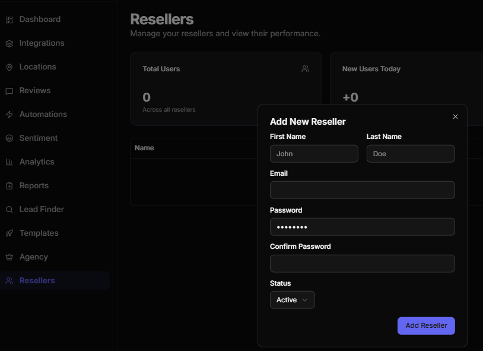The height and width of the screenshot is (351, 483).
Task: Click the Integrations layers icon
Action: pyautogui.click(x=9, y=43)
